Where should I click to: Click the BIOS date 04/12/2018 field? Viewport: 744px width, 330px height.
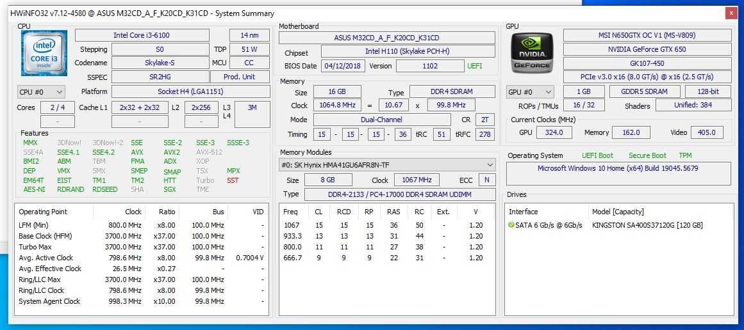(x=343, y=66)
